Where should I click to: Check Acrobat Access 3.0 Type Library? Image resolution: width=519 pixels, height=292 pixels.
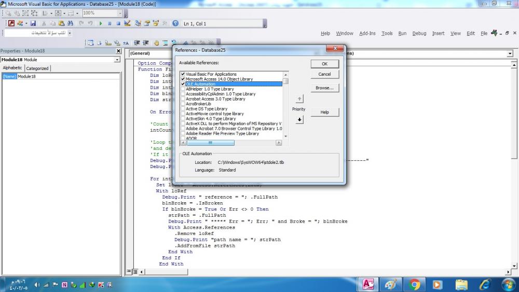(183, 99)
